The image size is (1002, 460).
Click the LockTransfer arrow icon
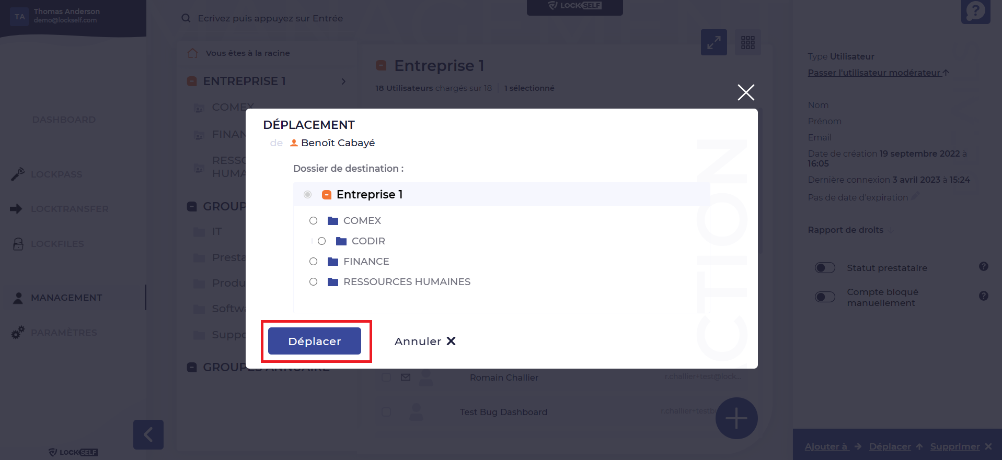coord(16,209)
